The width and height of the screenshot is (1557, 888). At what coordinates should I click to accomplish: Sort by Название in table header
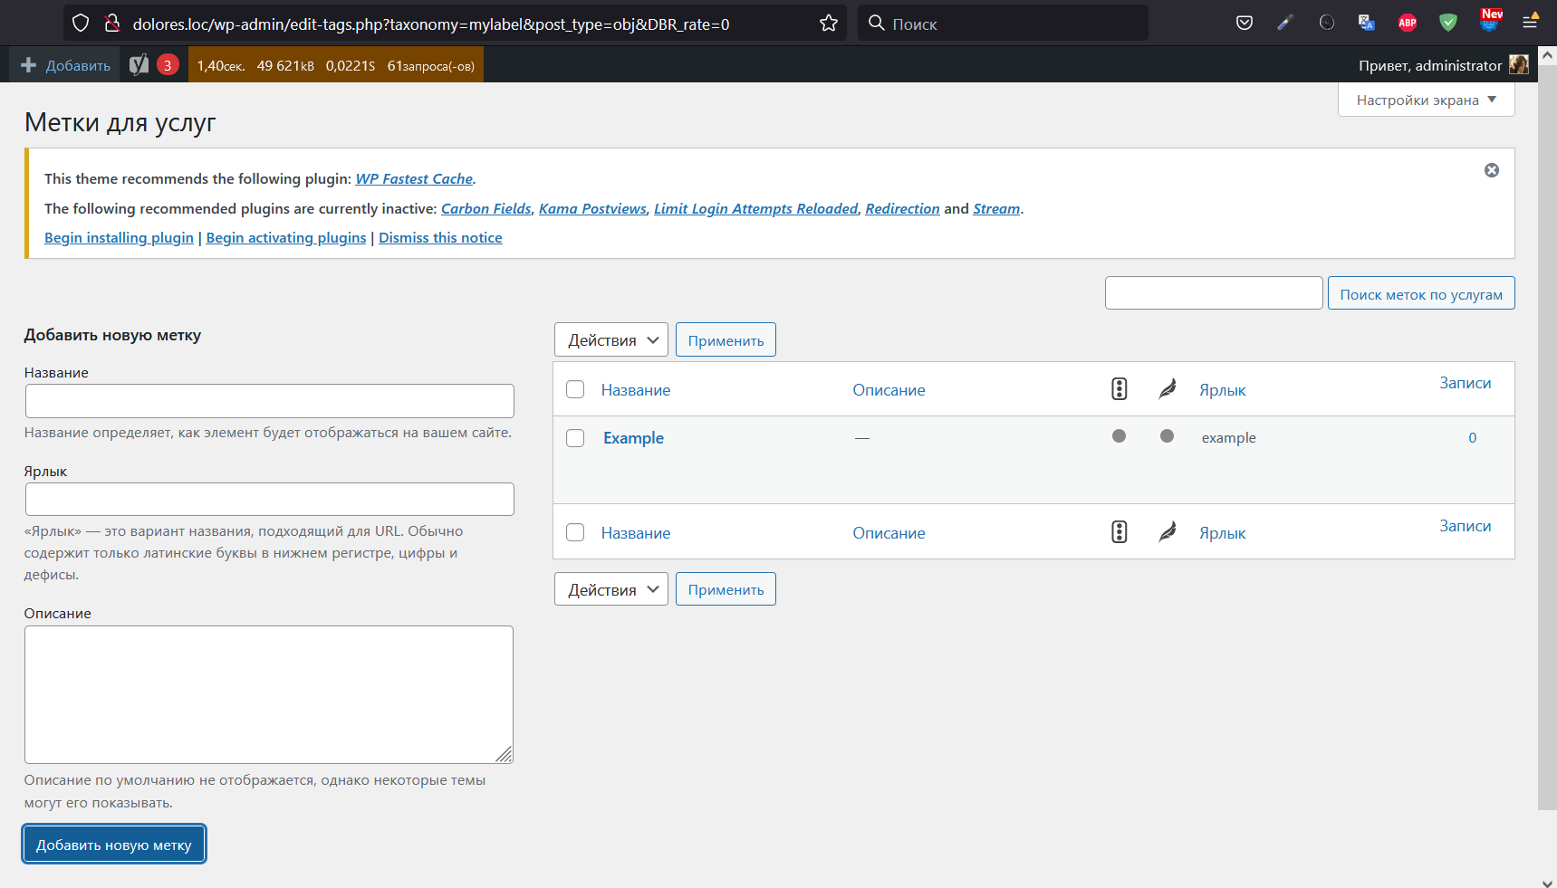636,390
